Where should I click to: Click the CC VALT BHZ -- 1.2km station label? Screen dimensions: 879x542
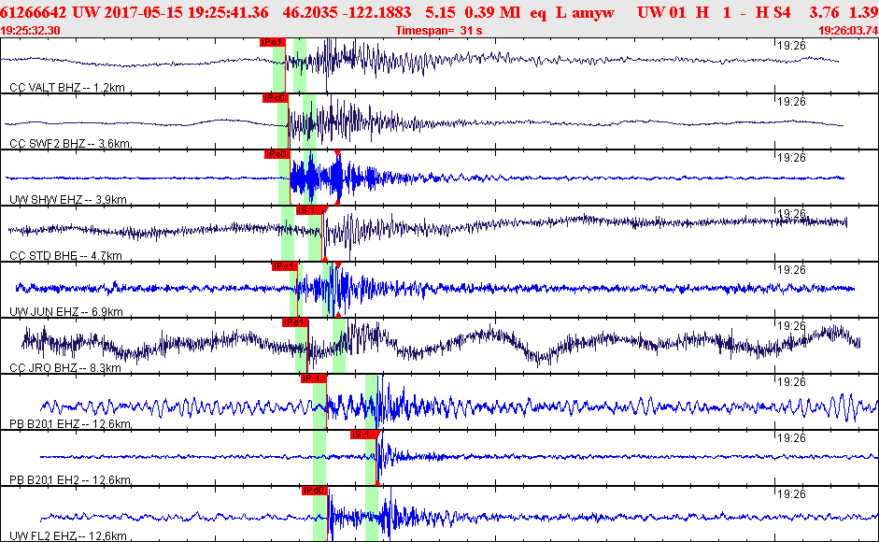[x=67, y=88]
